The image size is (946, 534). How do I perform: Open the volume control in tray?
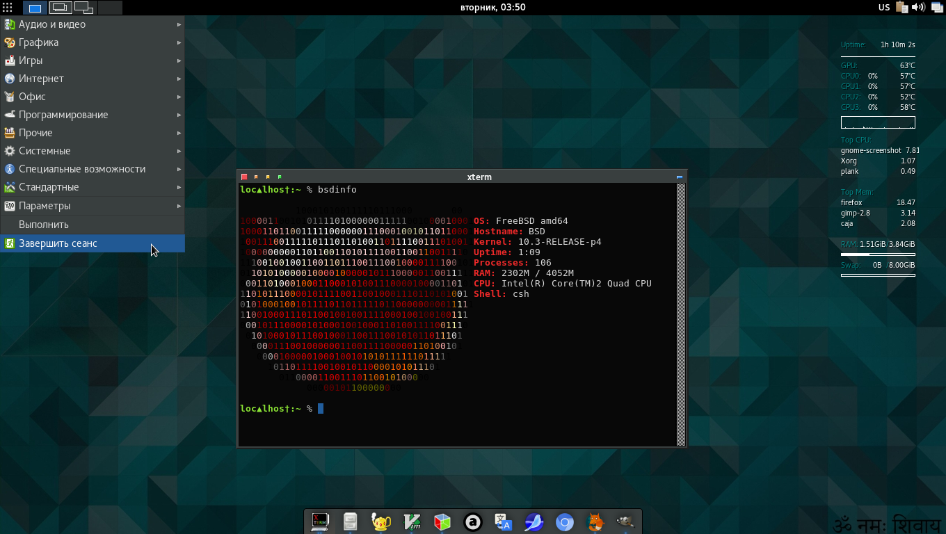click(918, 8)
